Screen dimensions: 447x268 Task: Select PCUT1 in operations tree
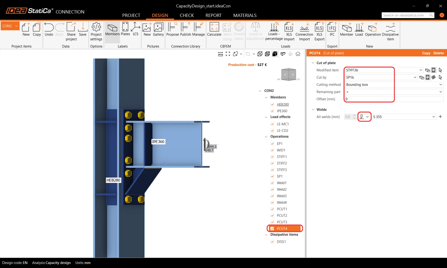(282, 209)
